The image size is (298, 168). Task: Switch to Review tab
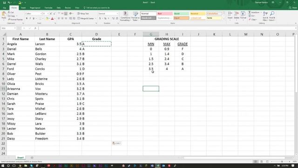click(68, 8)
